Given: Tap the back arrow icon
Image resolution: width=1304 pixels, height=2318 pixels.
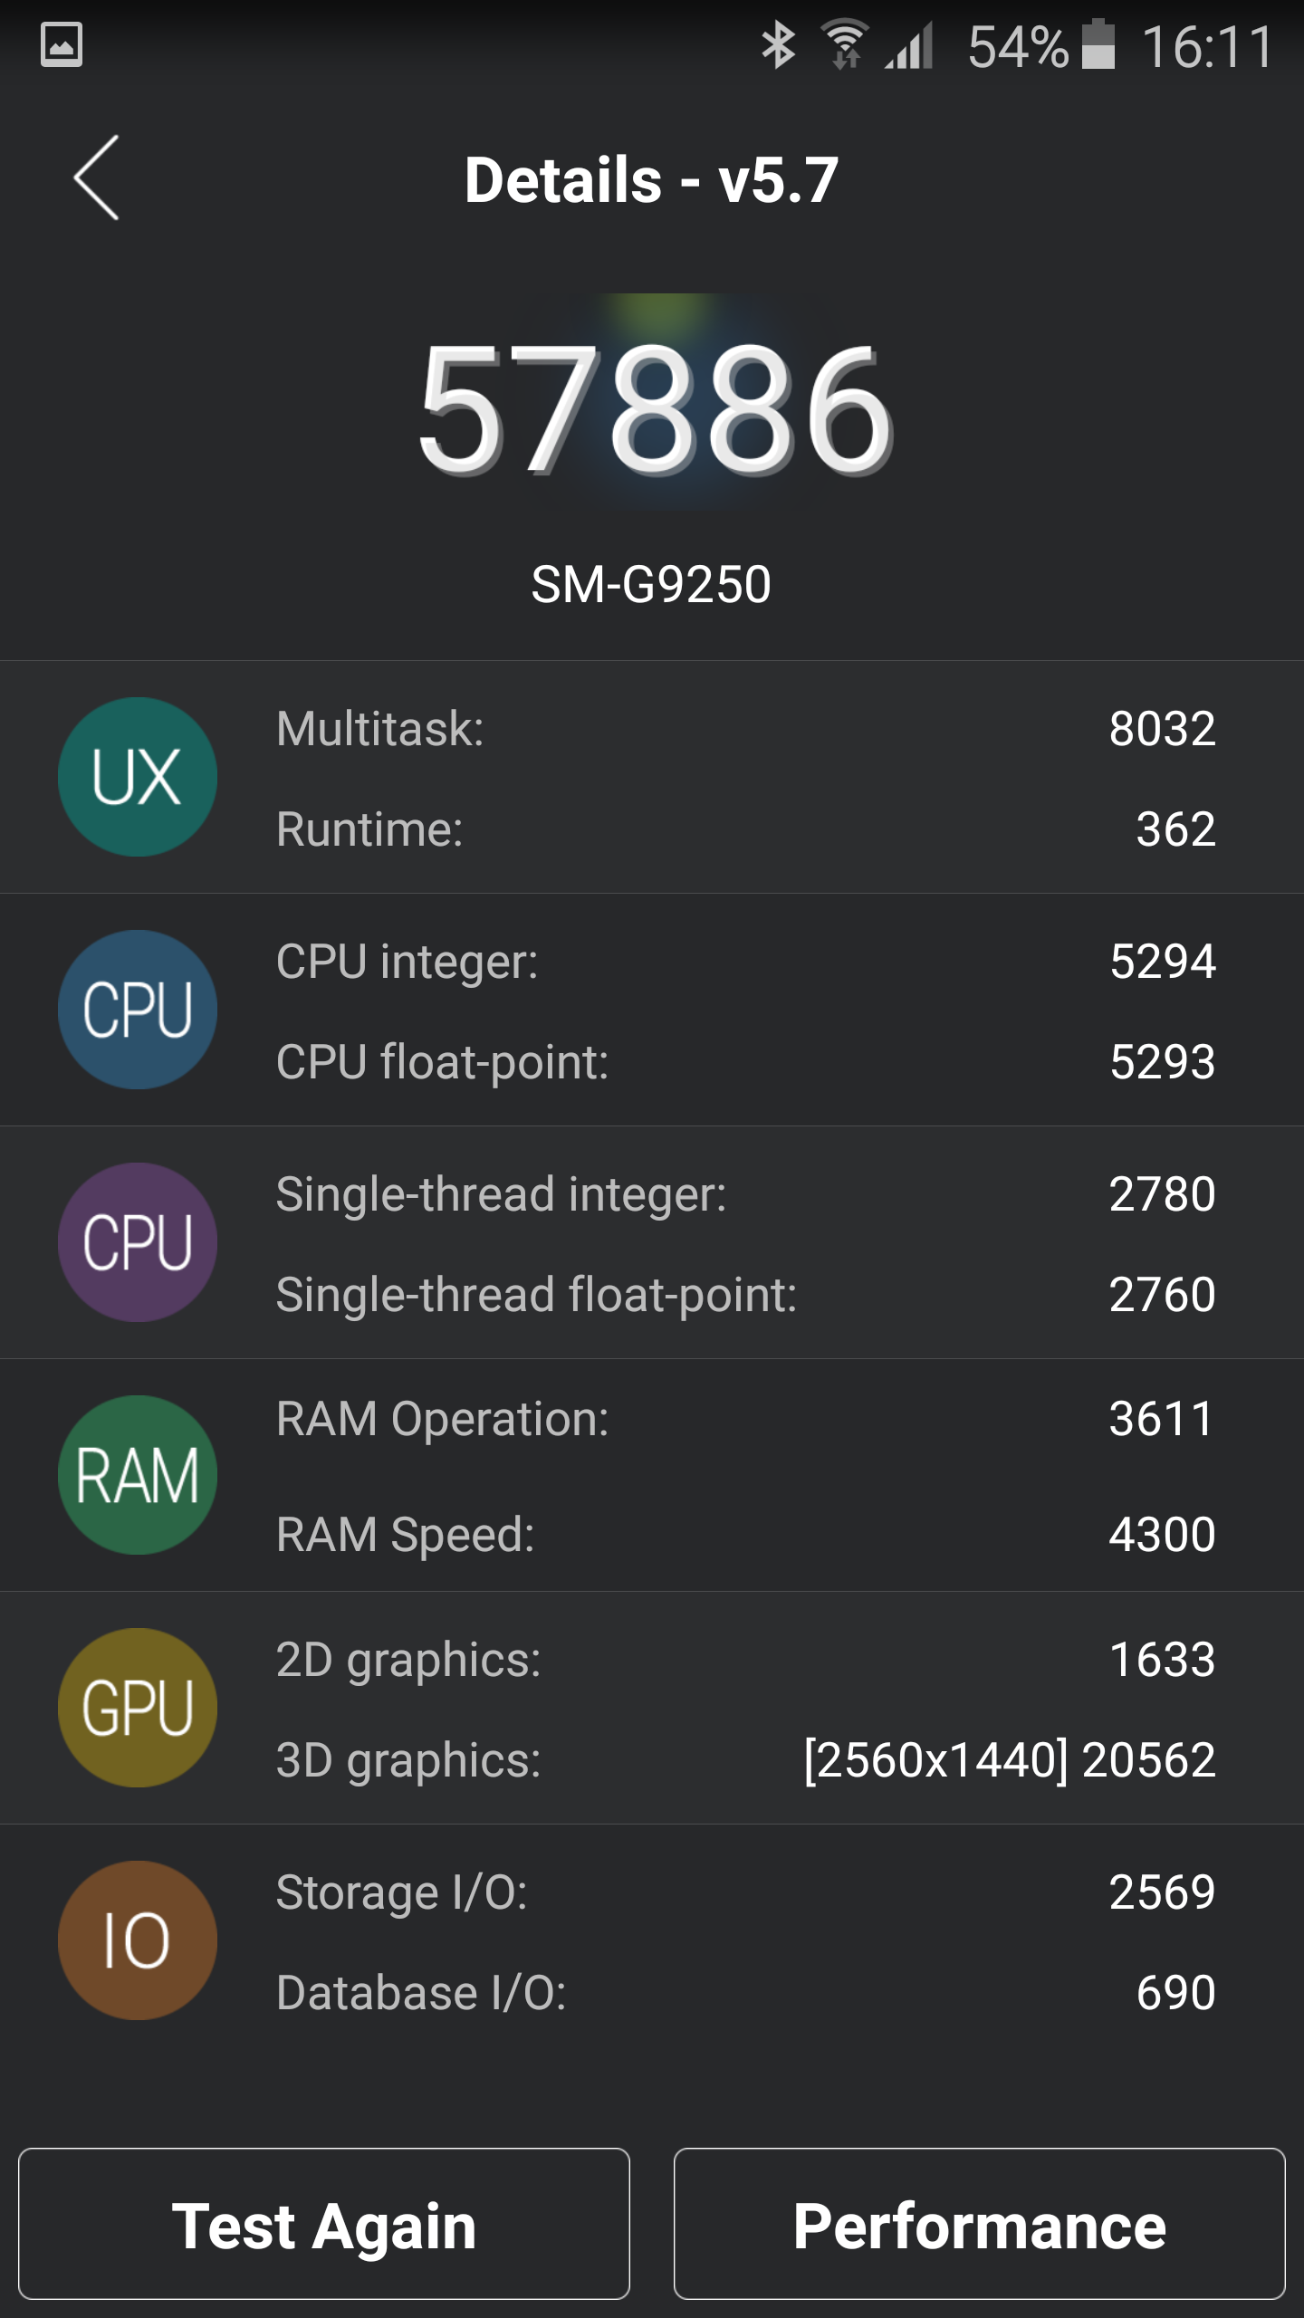Looking at the screenshot, I should pos(96,177).
